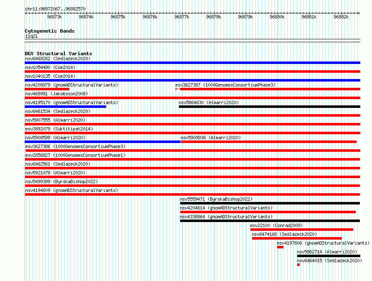Viewport: 372px width, 281px height.
Task: Open esv22100 (Conrad2009) label
Action: tap(276, 225)
